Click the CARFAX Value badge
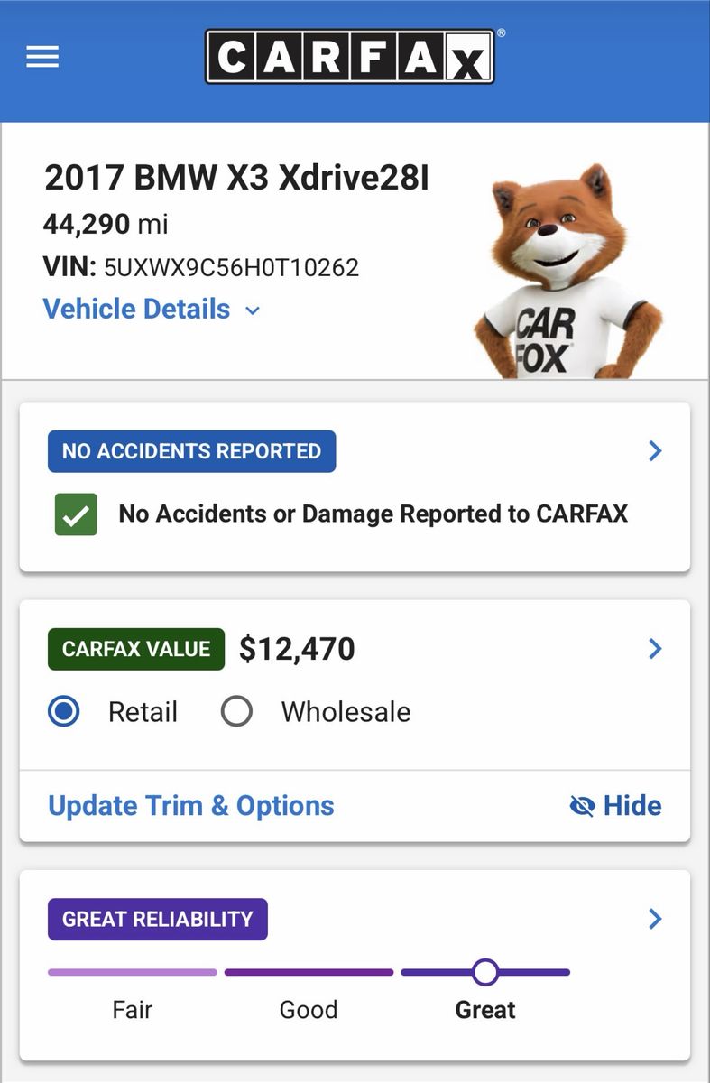710x1083 pixels. (135, 649)
